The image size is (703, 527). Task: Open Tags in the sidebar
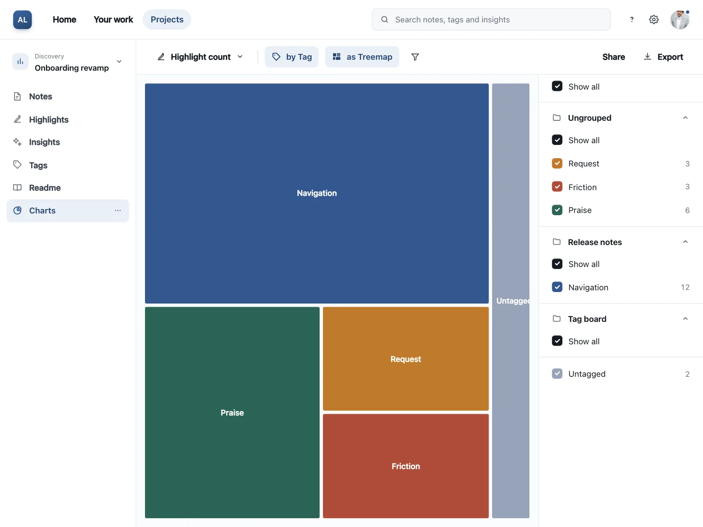coord(68,165)
